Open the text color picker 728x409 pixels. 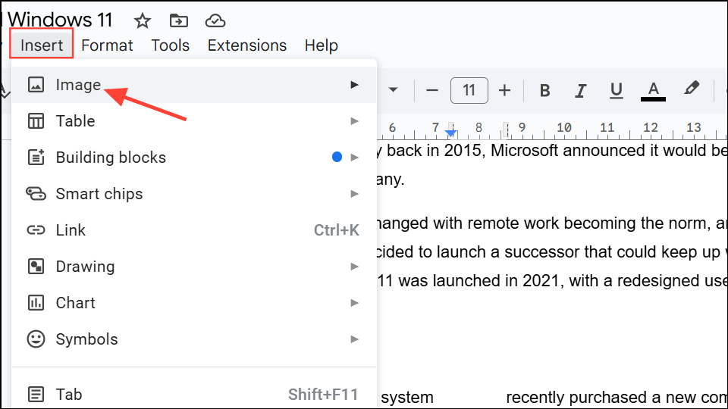click(653, 91)
